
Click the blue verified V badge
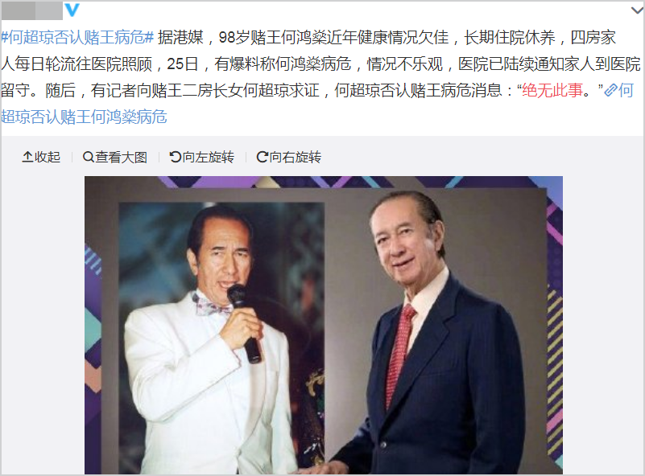(x=72, y=10)
